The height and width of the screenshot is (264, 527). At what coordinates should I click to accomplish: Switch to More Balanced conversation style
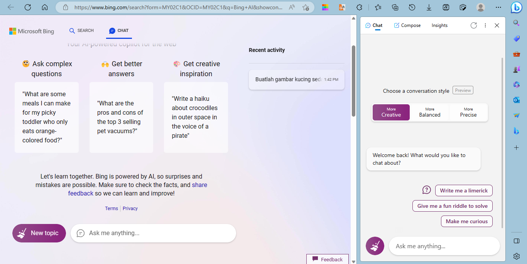coord(429,112)
